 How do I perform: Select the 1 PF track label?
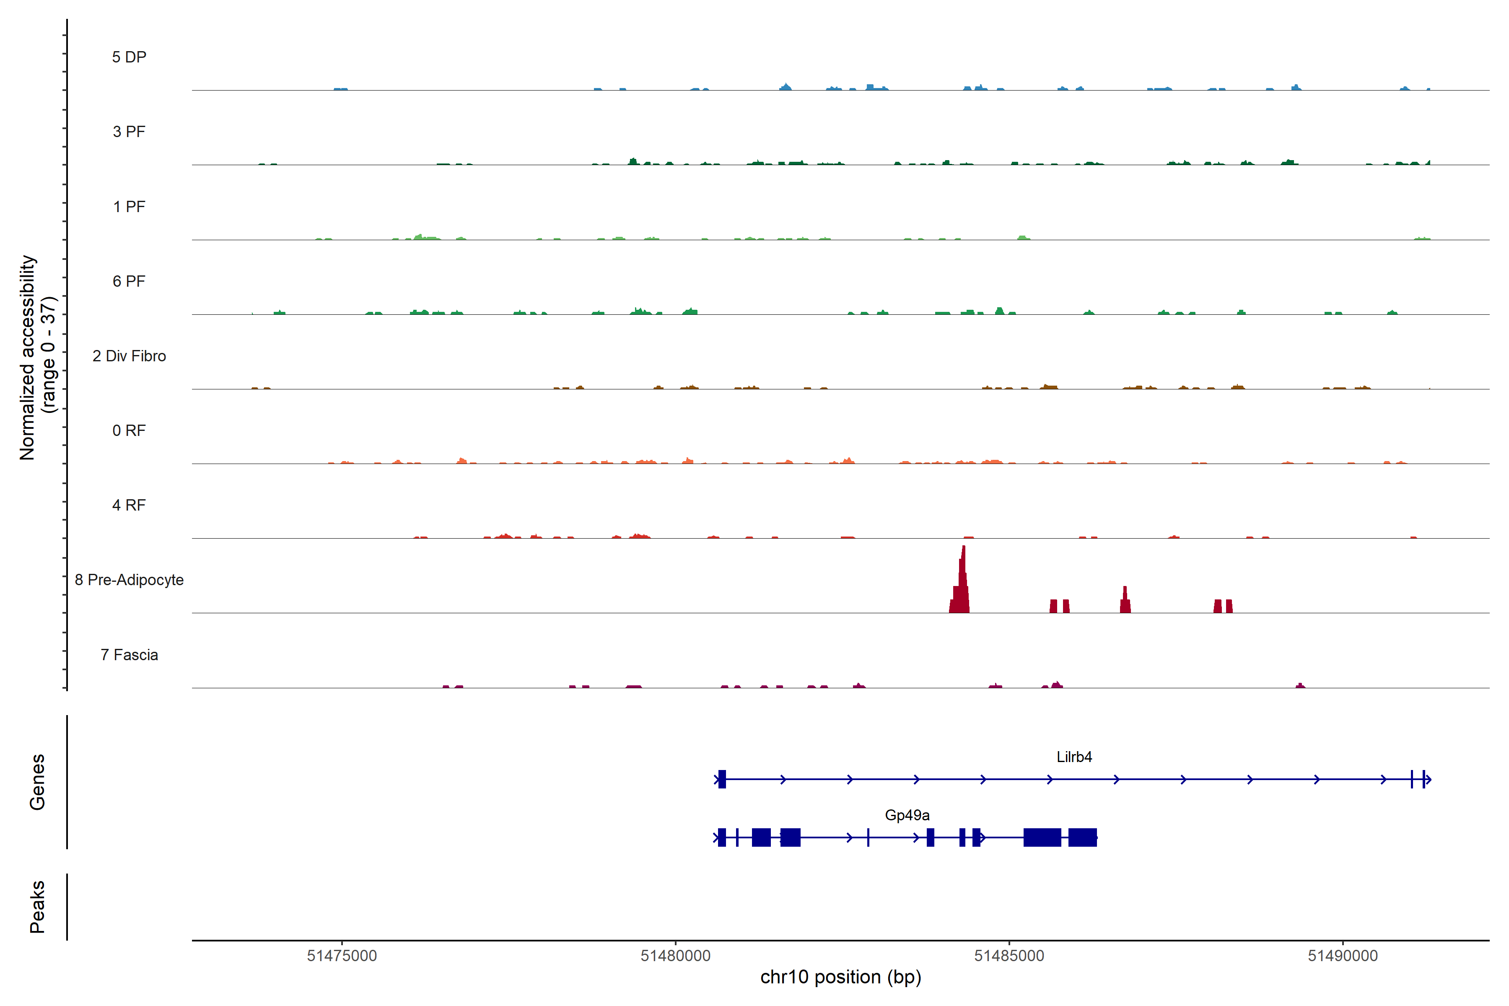tap(129, 207)
